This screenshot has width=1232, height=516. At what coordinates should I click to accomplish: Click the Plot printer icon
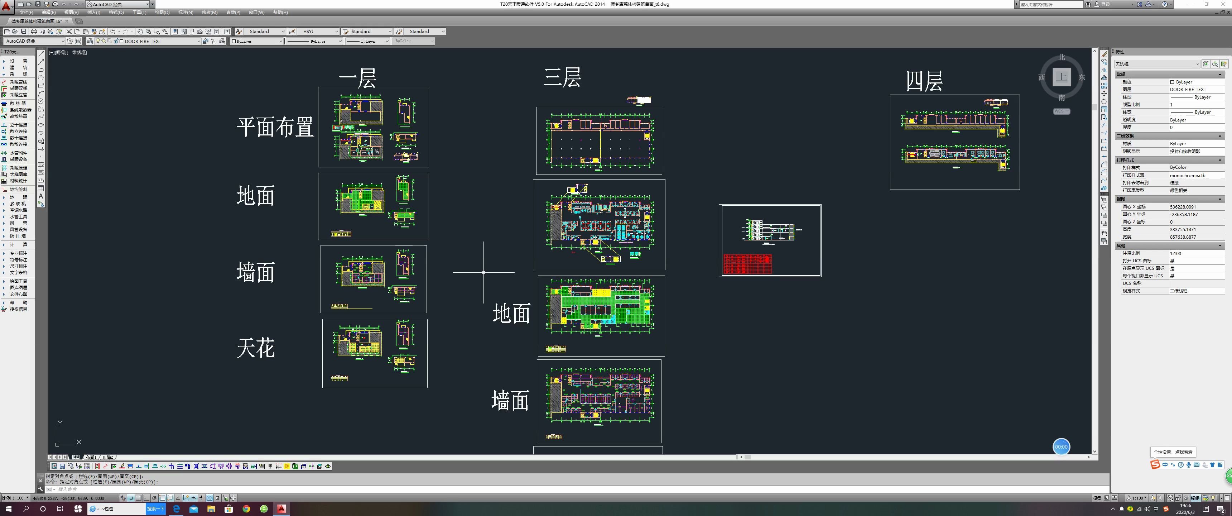click(x=34, y=32)
